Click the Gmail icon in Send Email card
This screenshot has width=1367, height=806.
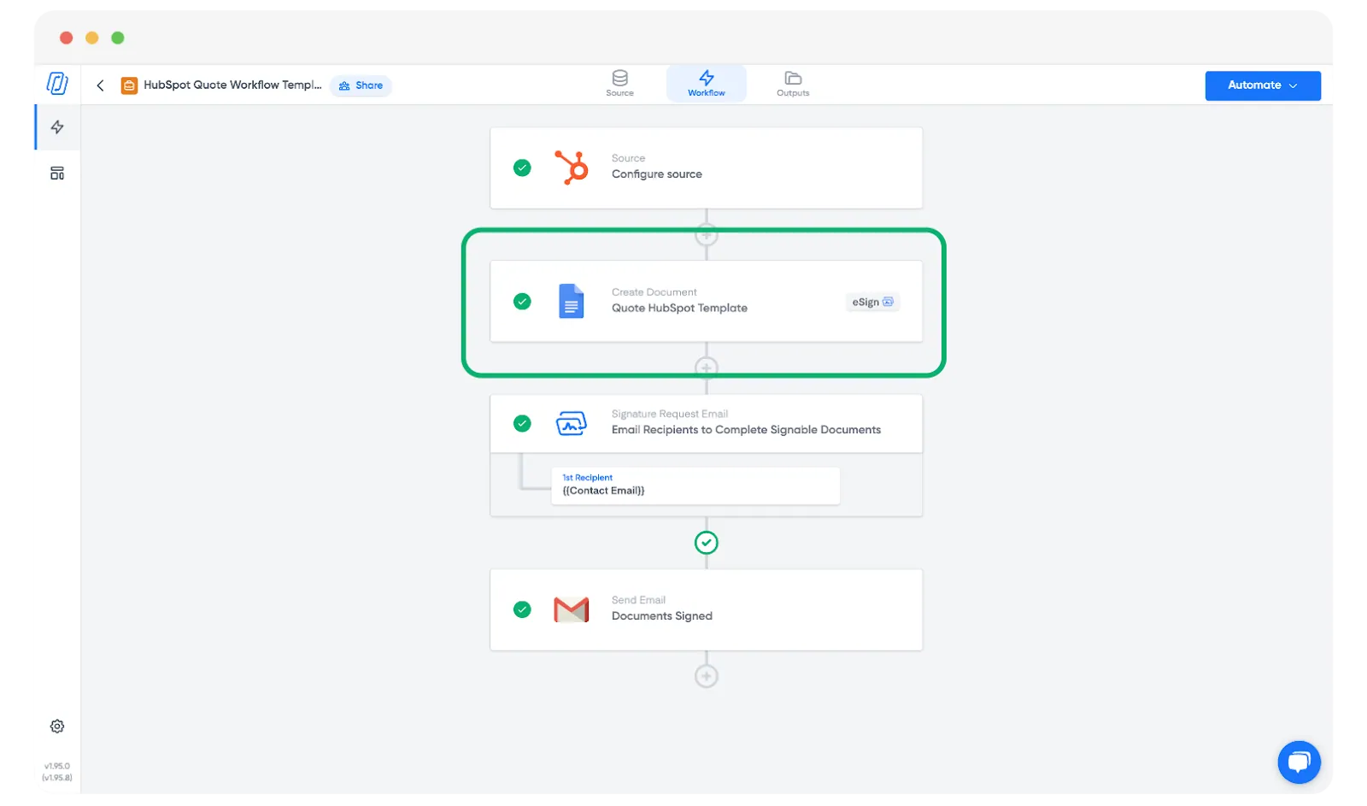click(571, 609)
